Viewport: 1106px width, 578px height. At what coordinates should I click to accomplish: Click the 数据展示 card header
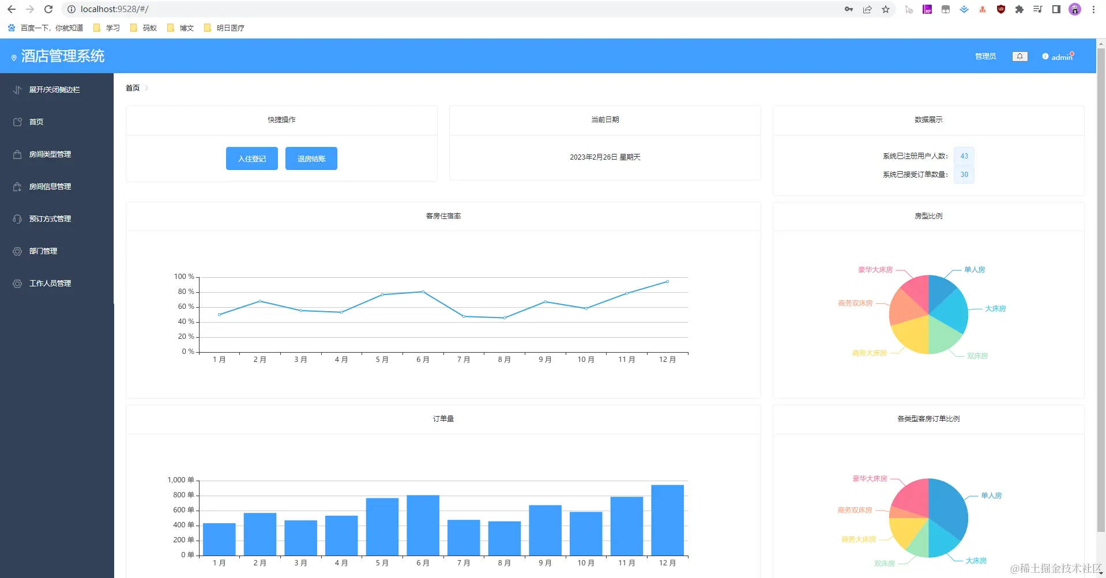click(x=928, y=120)
